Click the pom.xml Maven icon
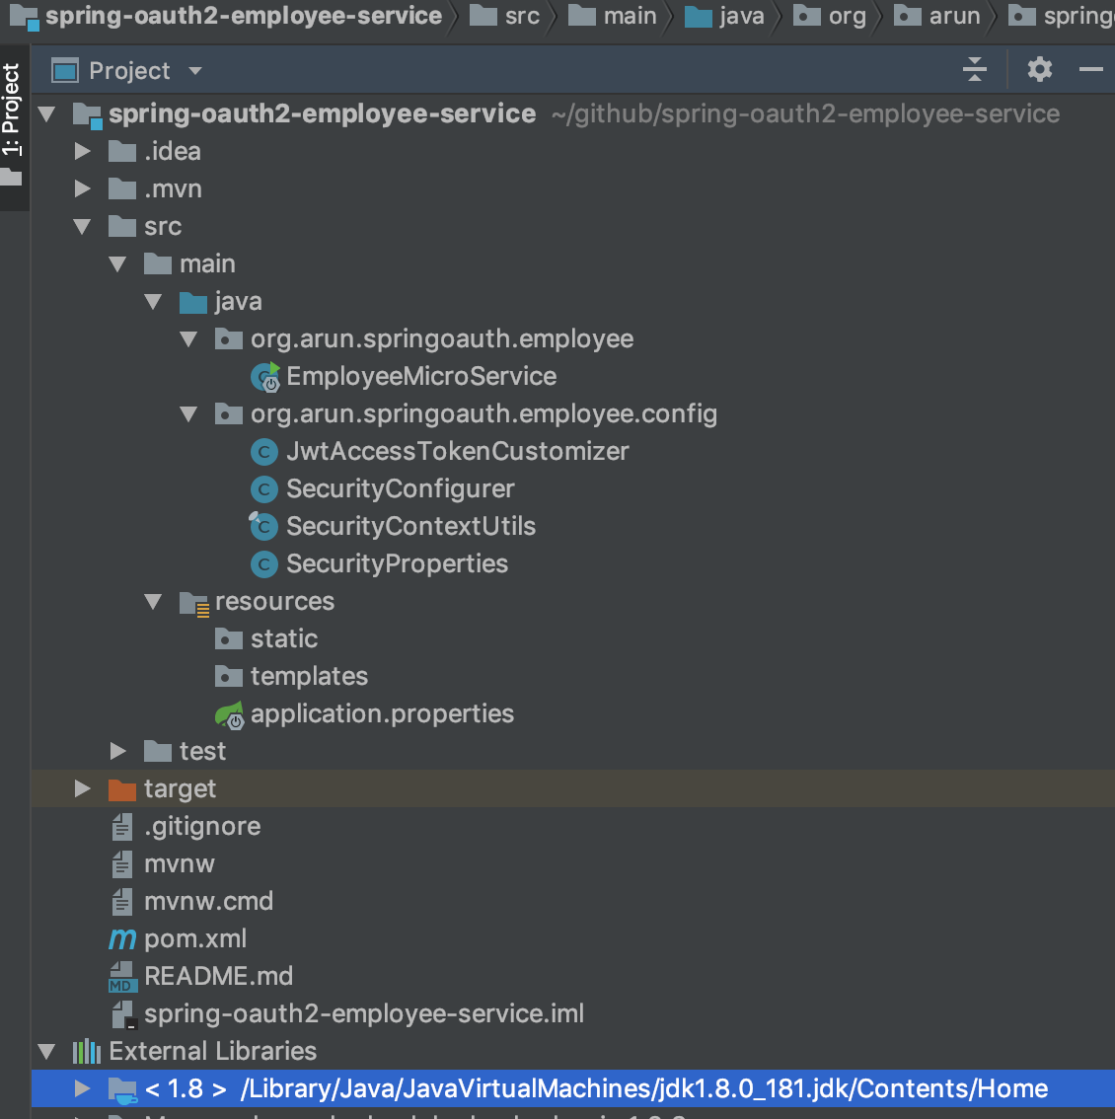 pyautogui.click(x=120, y=938)
